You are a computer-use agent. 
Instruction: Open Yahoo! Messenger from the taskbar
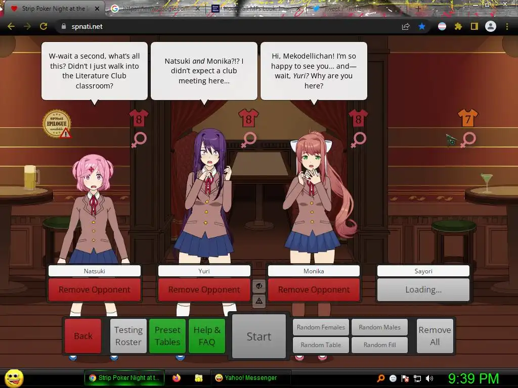click(250, 378)
